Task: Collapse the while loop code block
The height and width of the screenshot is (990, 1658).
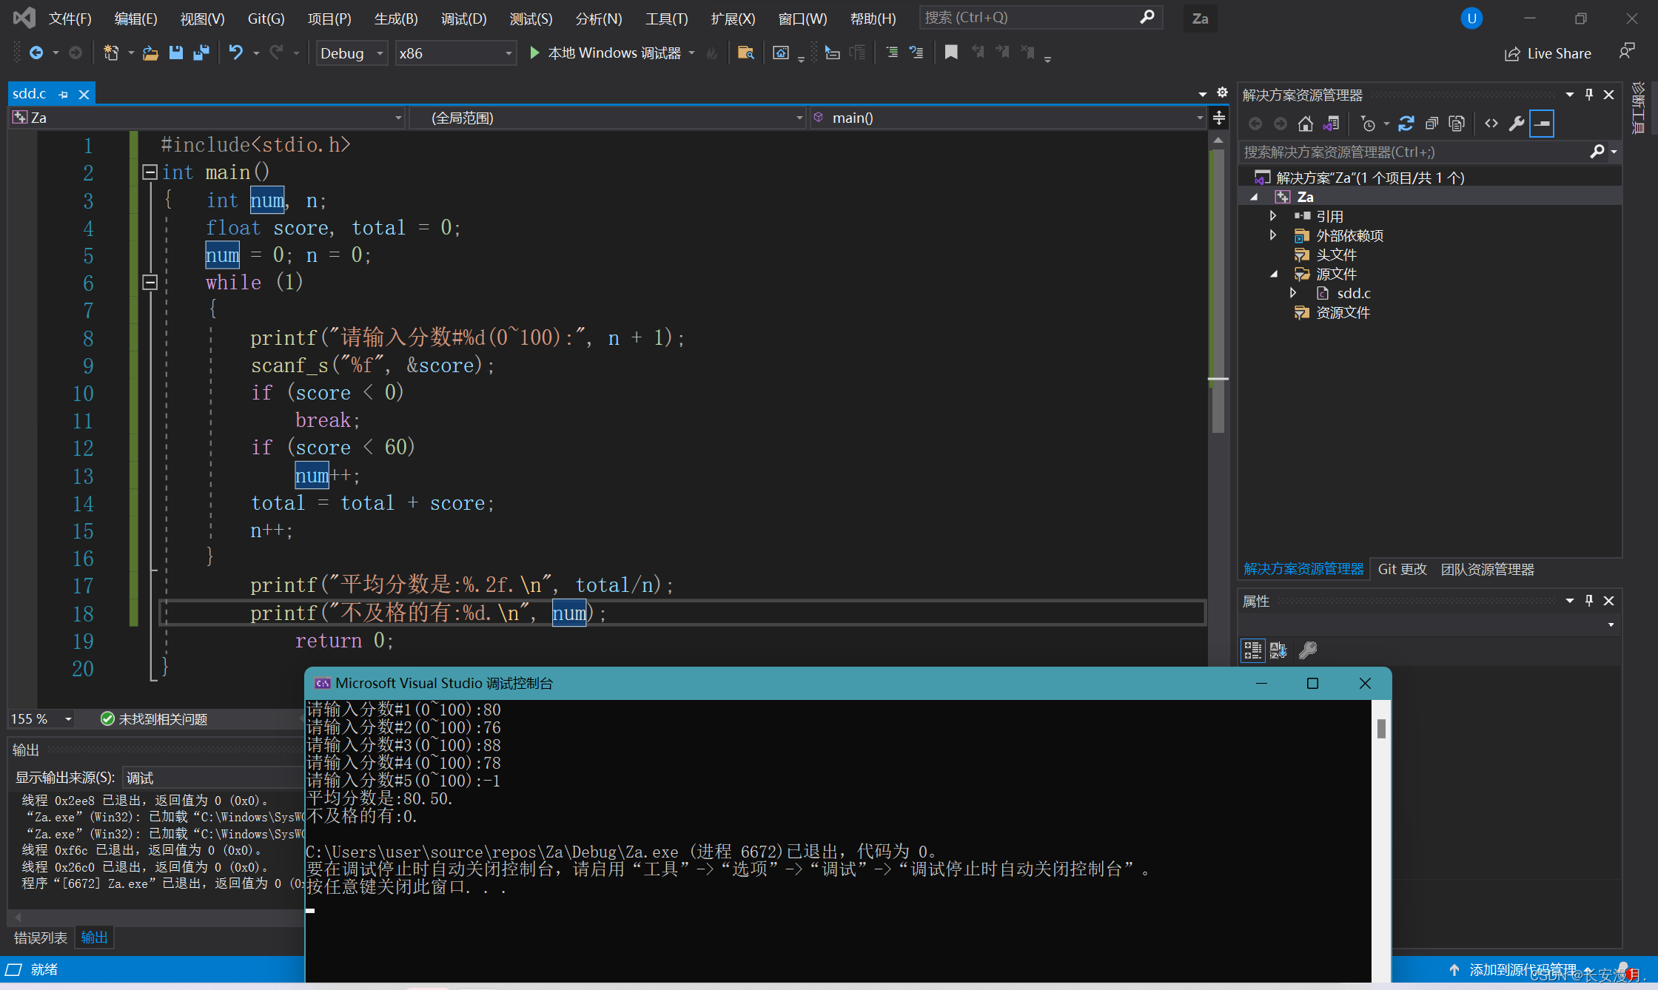Action: point(150,282)
